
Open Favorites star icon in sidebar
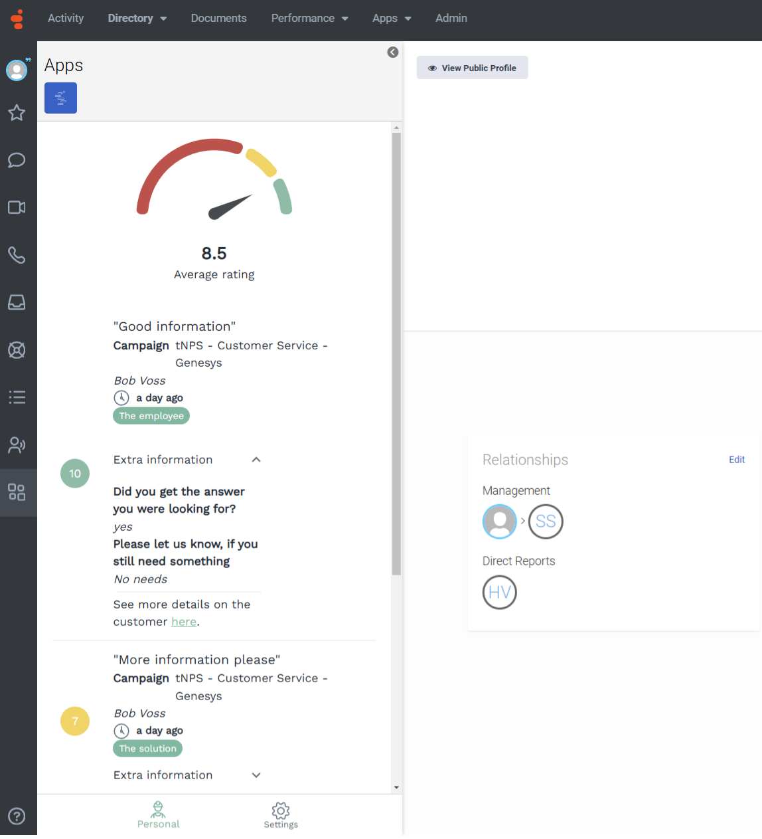[x=17, y=112]
